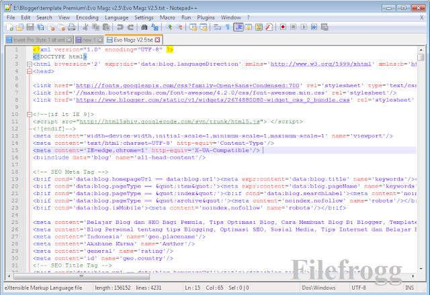Click the vertical scrollbar down arrow
Screen dimensions: 430x295
421,269
